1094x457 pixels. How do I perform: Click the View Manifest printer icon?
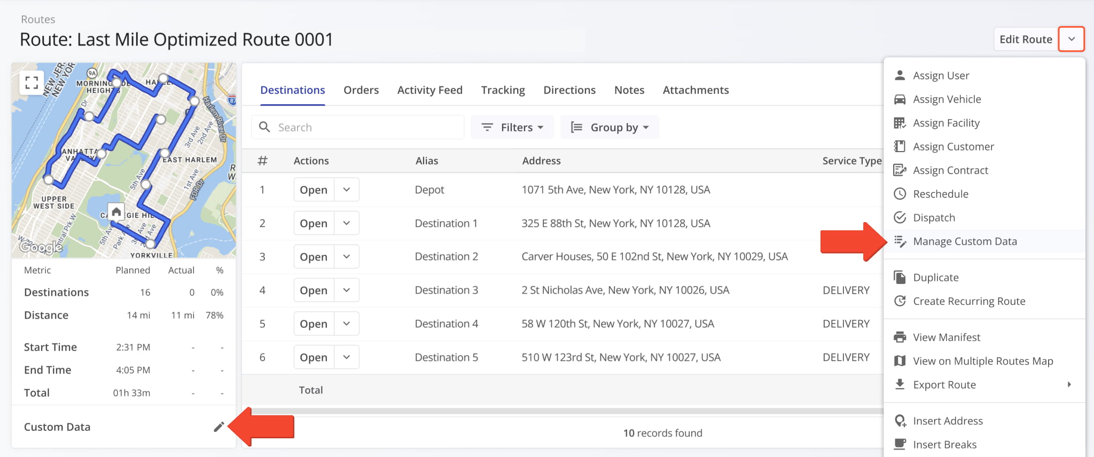tap(900, 337)
